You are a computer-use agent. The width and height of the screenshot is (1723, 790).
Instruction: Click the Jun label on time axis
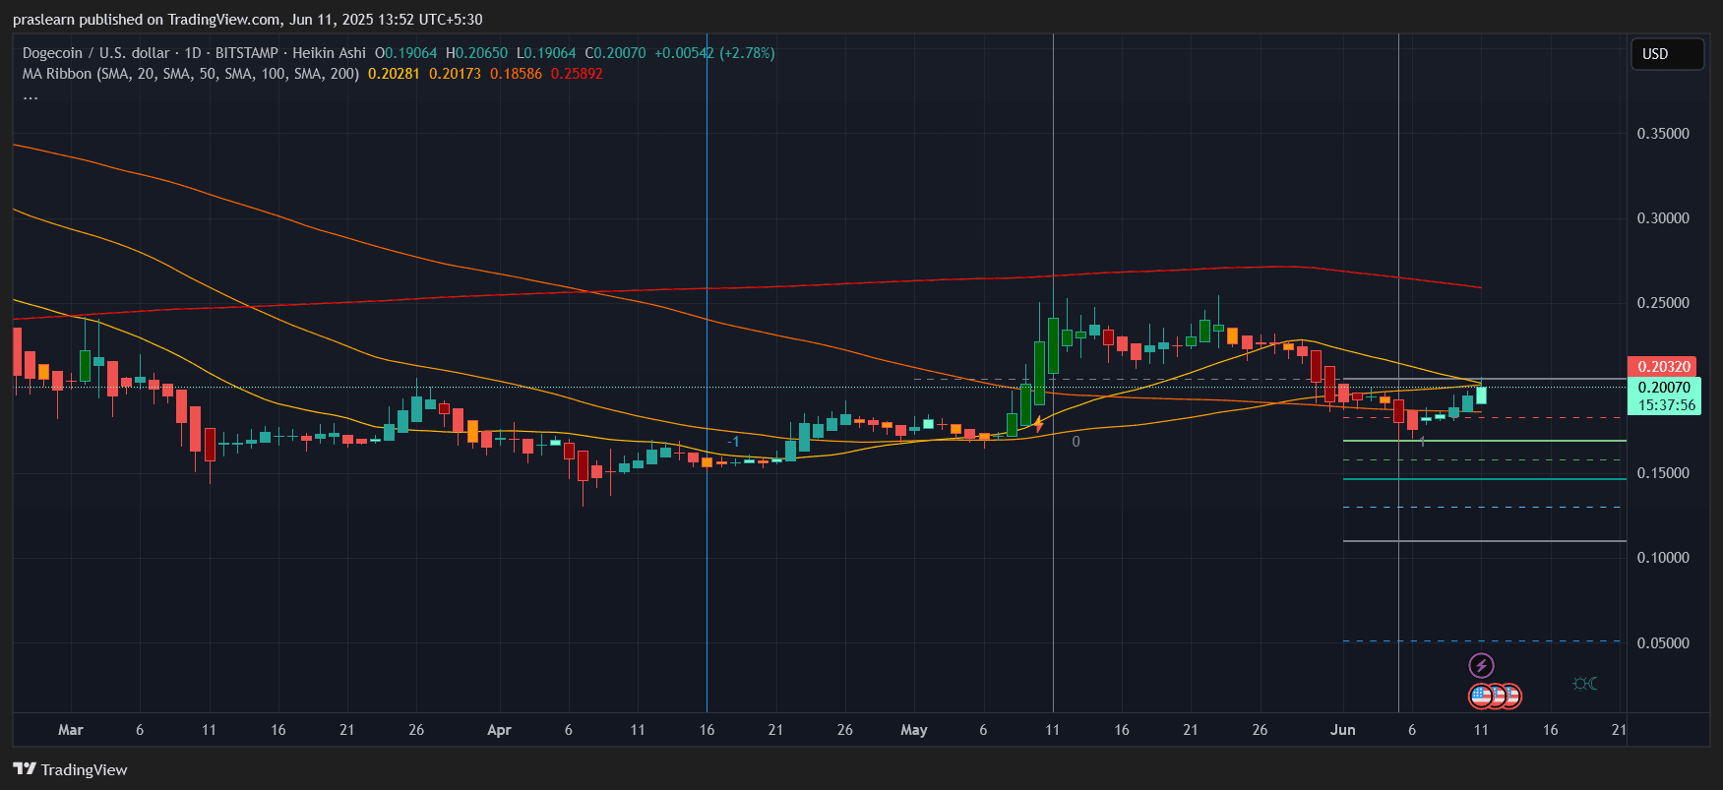click(1342, 730)
